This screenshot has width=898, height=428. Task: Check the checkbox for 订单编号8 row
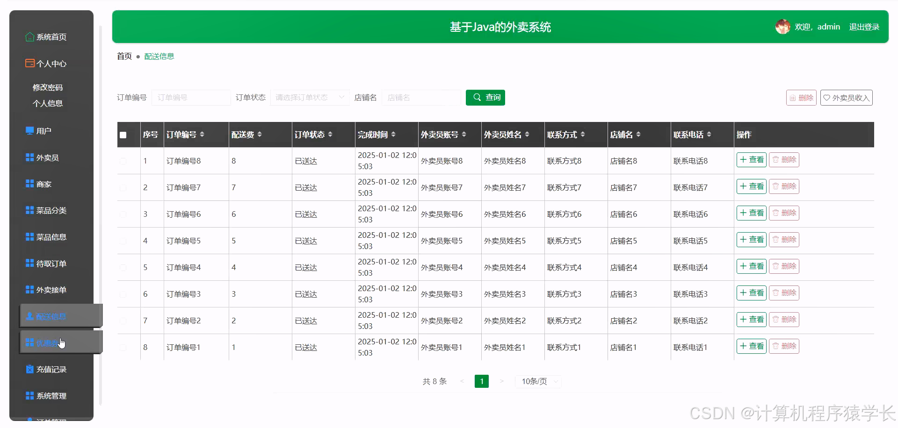123,161
